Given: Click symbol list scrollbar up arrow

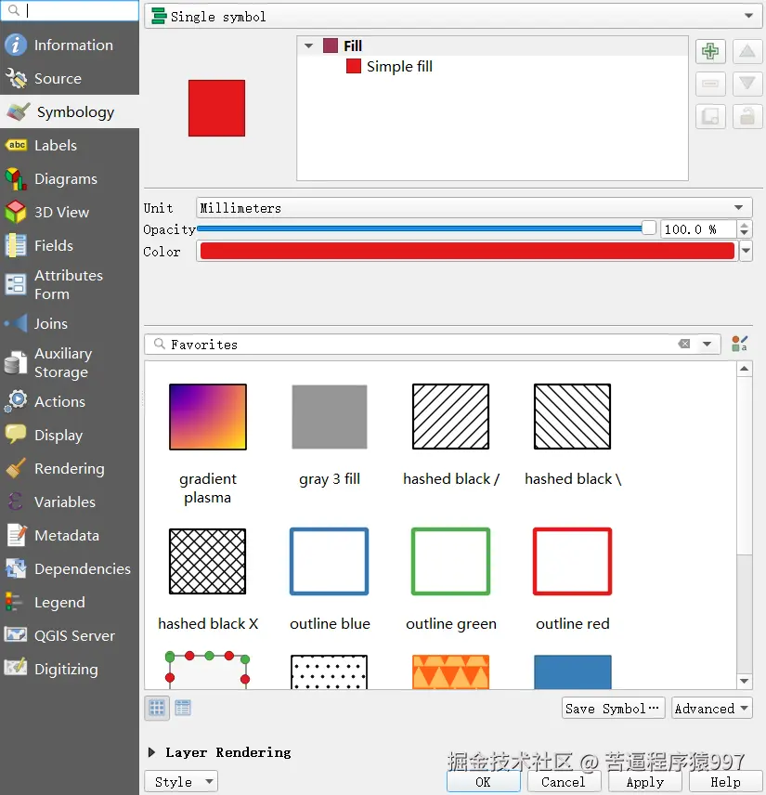Looking at the screenshot, I should (x=745, y=369).
